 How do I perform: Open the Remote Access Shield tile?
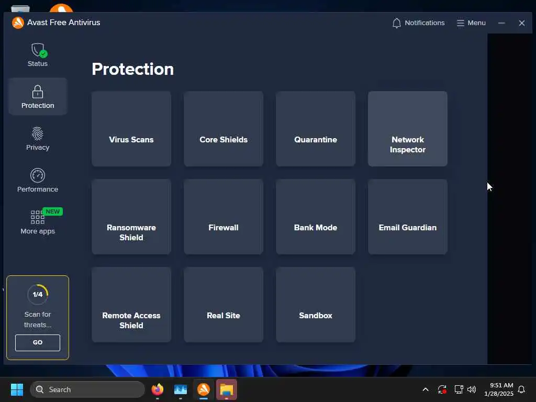tap(131, 305)
